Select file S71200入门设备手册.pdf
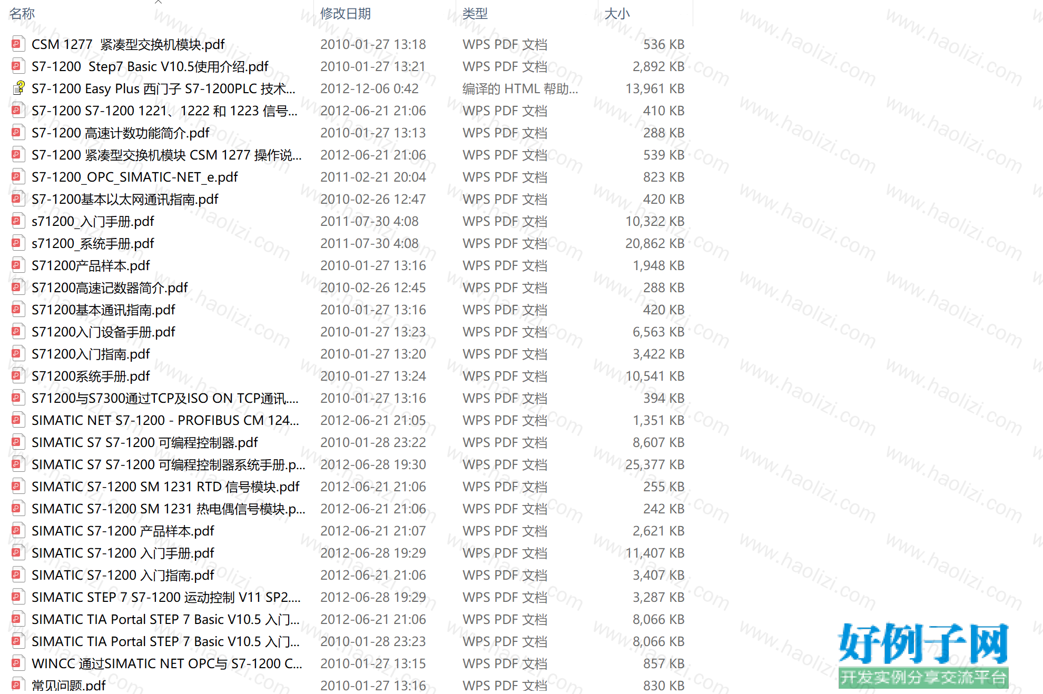The image size is (1043, 694). pyautogui.click(x=103, y=332)
